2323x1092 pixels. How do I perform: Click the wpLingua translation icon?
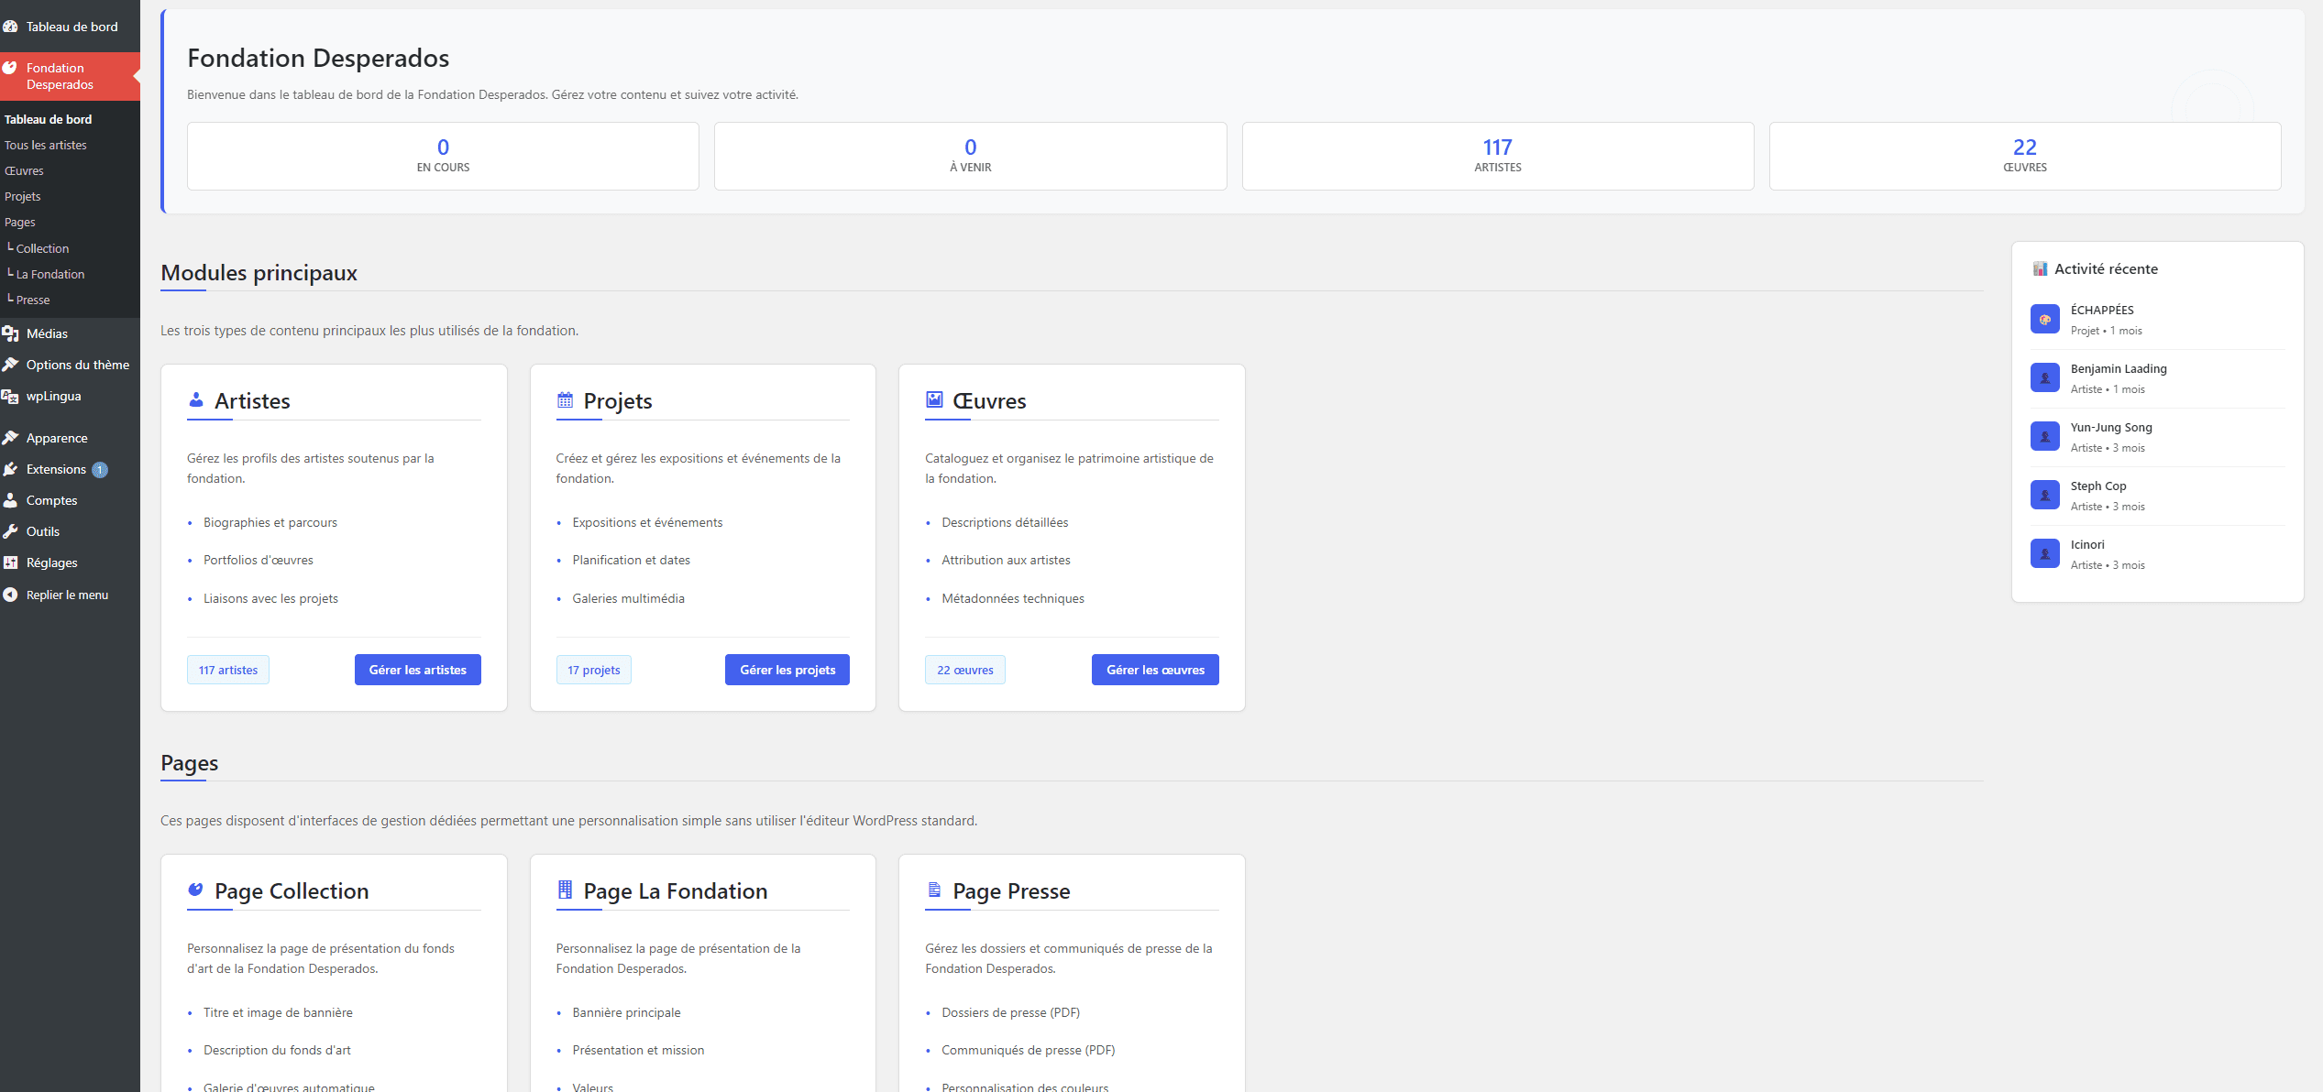click(10, 397)
